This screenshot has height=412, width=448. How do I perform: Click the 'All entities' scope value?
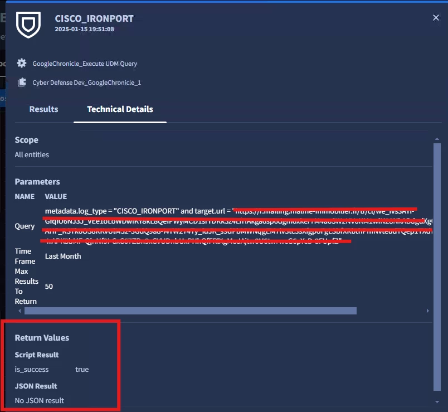pos(32,154)
